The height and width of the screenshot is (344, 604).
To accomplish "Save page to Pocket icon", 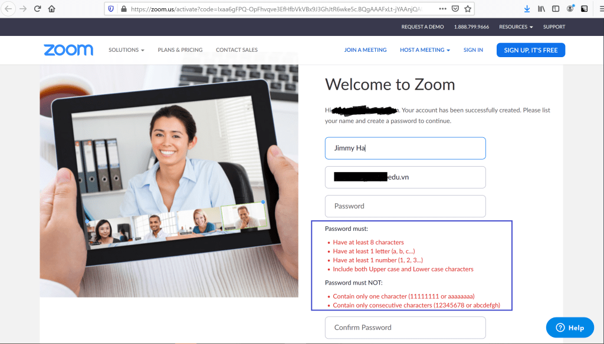I will (455, 9).
